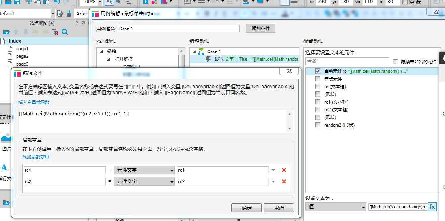Click the Undo arrow icon
The width and height of the screenshot is (445, 221).
tap(57, 2)
